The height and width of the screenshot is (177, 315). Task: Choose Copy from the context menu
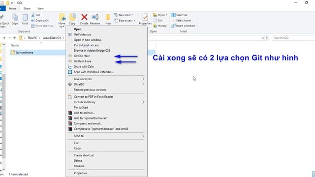pyautogui.click(x=107, y=148)
